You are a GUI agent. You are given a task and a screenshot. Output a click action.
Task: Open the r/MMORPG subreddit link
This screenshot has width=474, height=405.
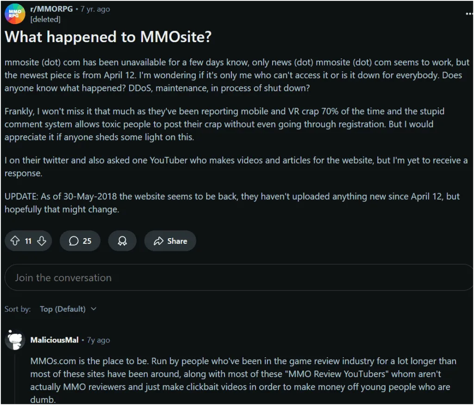[x=51, y=9]
